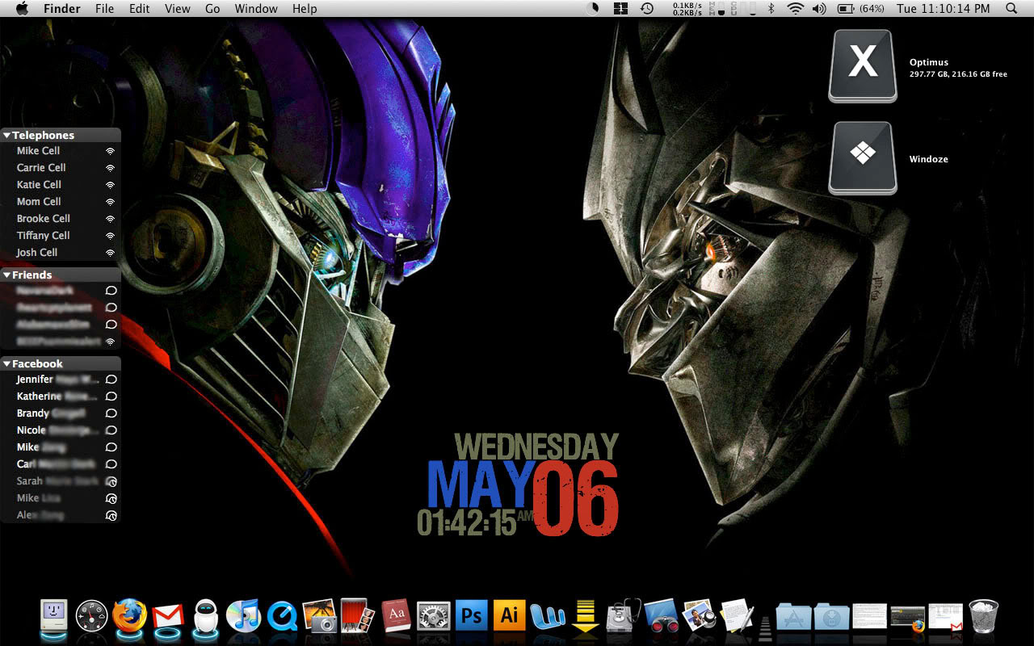Select Mike Cell contact
Screen dimensions: 1034x646
pyautogui.click(x=61, y=151)
